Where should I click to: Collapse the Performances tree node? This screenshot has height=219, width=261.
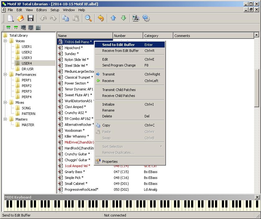point(5,74)
